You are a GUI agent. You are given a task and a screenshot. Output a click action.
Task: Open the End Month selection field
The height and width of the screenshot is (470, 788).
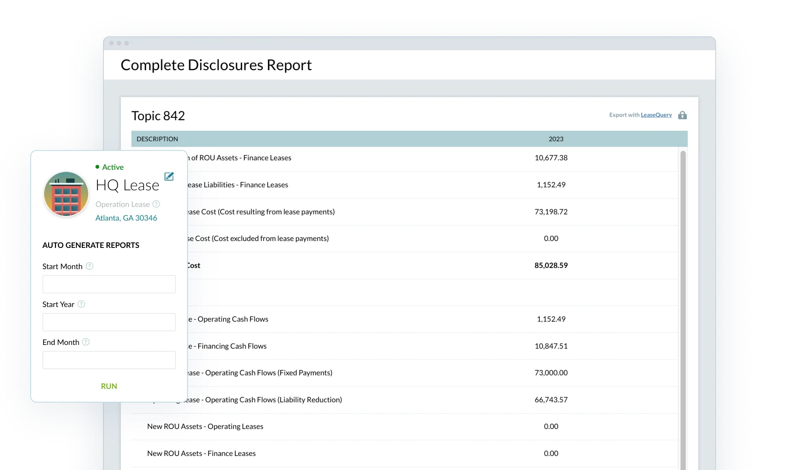coord(109,360)
